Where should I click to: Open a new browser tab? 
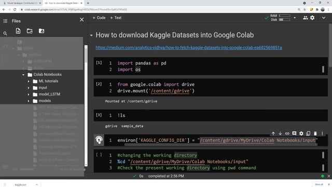coord(88,3)
